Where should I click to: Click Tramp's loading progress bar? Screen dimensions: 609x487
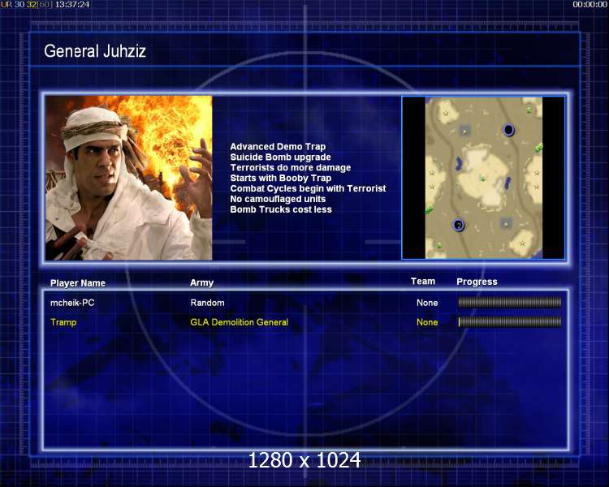point(510,322)
